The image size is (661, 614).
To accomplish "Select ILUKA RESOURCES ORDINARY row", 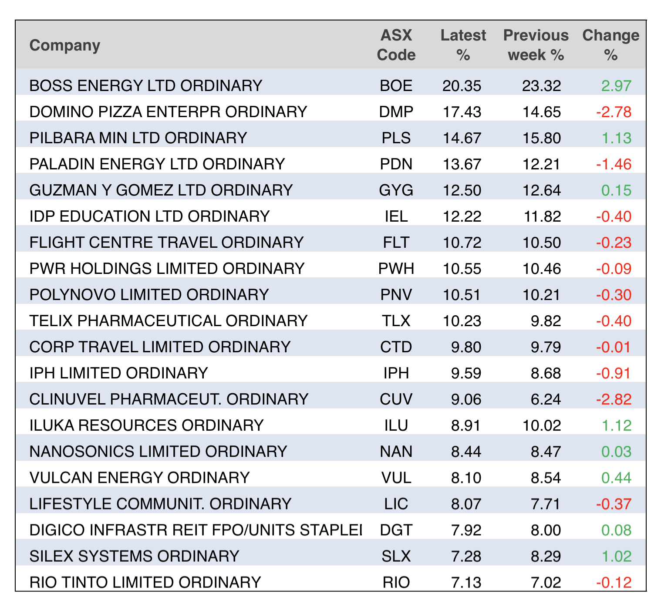I will point(146,425).
